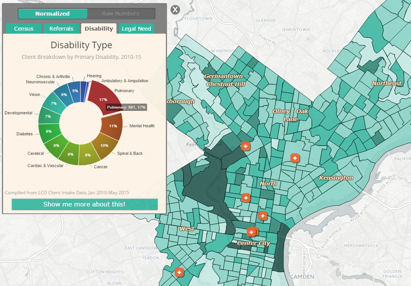Select the Legal Need tab
Viewport: 411px width, 286px height.
coord(136,28)
